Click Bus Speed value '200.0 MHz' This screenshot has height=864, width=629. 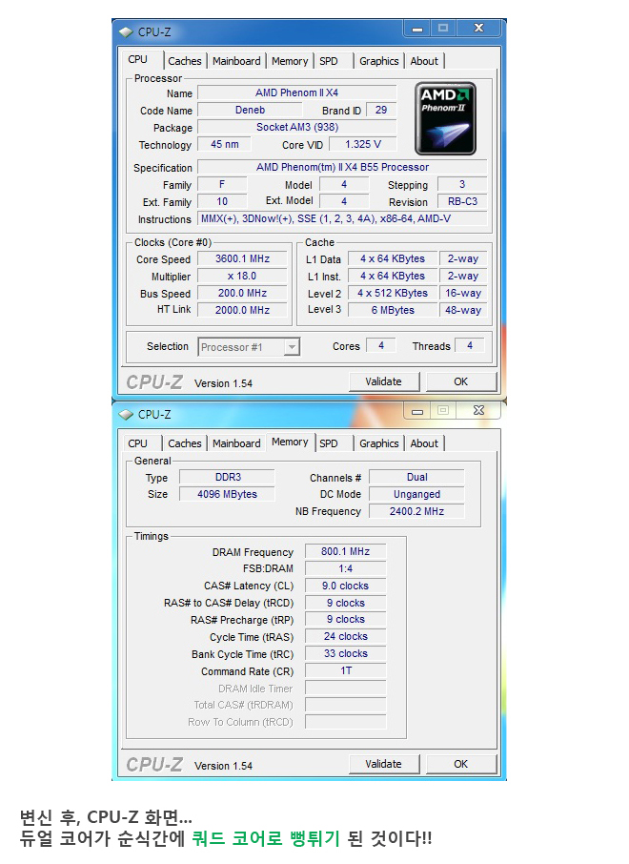242,293
